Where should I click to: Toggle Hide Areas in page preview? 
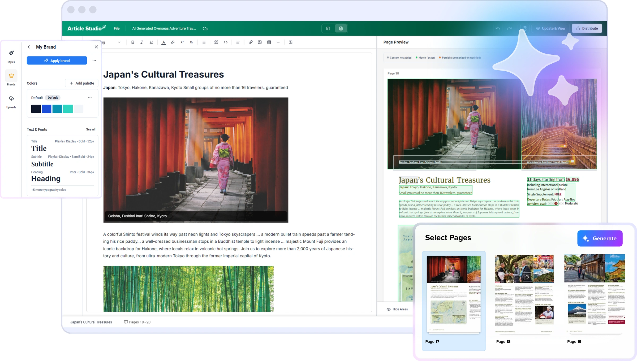(x=397, y=309)
